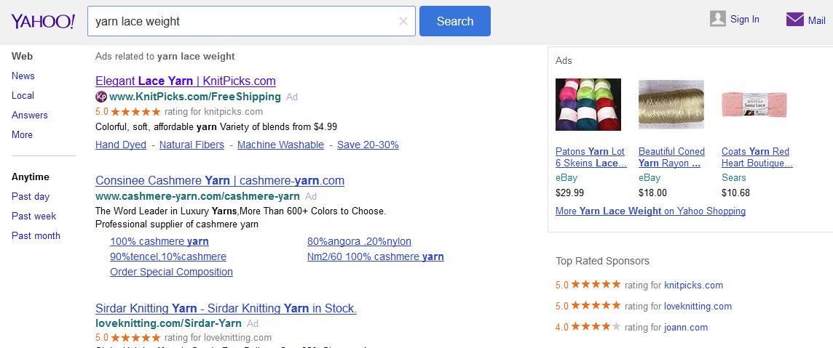Open the Coned Rayon yarn thumbnail

671,105
